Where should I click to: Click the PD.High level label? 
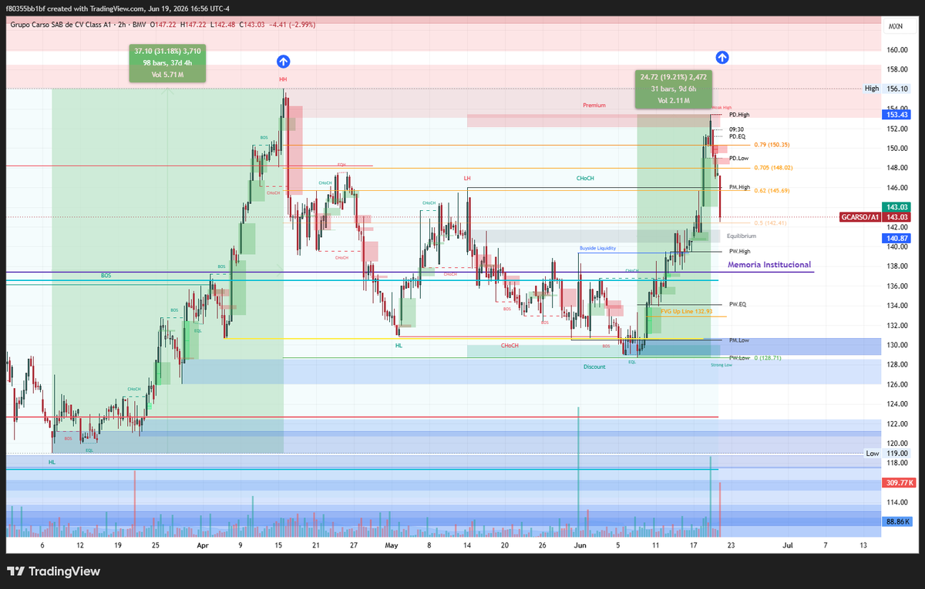coord(739,115)
